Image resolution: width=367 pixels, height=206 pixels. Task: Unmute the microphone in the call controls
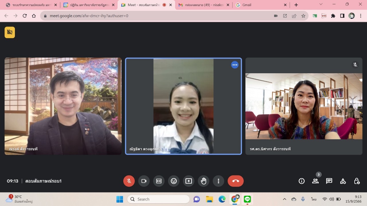pos(129,181)
